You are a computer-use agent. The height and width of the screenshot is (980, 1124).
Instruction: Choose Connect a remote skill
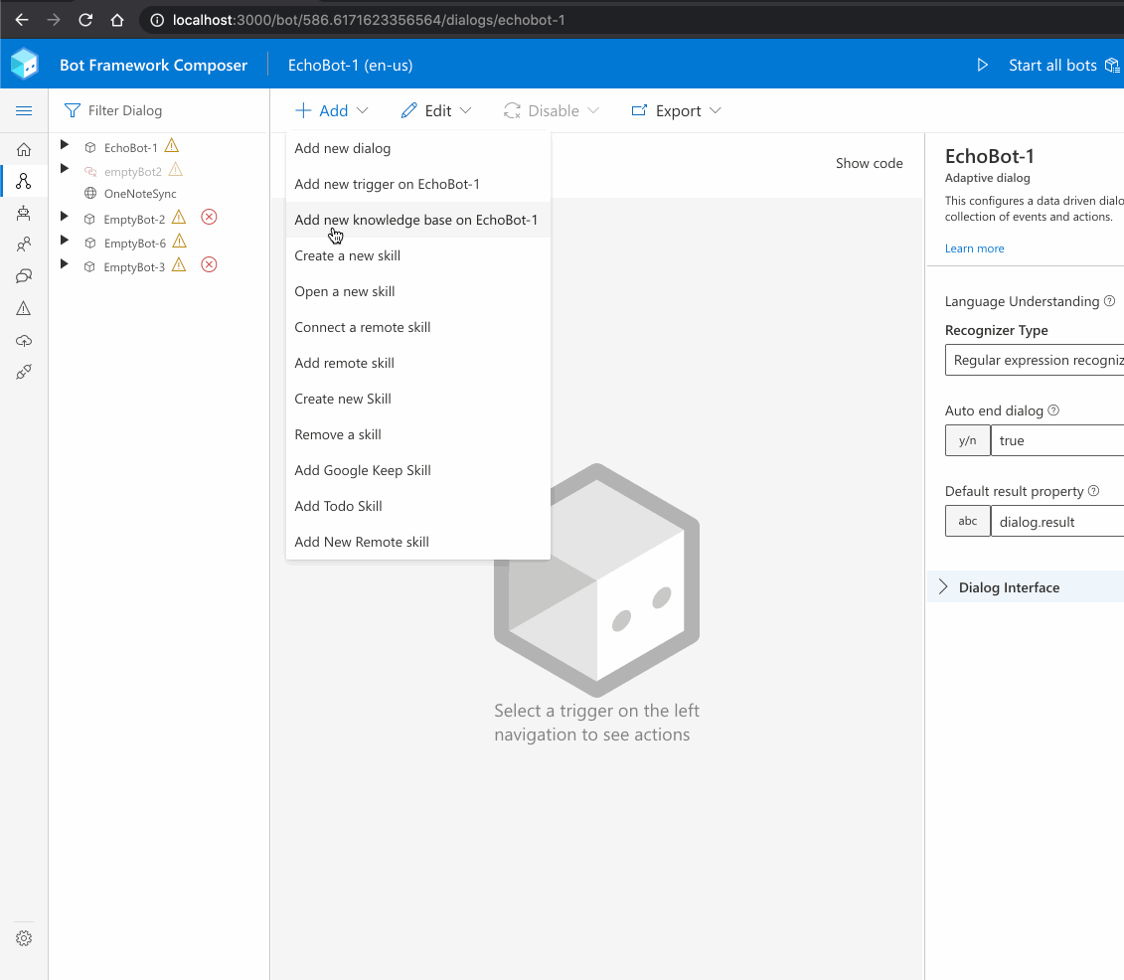coord(418,328)
